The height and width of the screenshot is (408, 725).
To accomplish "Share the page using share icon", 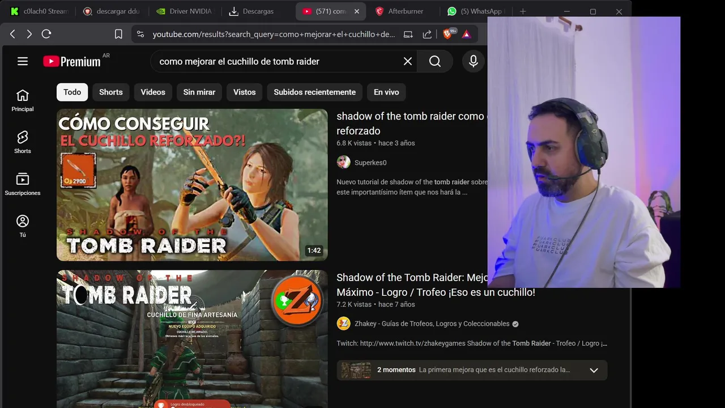I will point(427,34).
